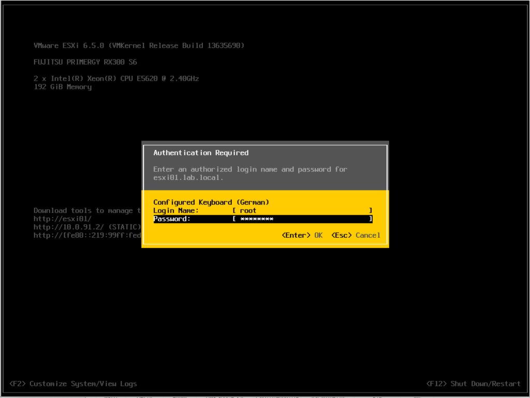Viewport: 530px width, 398px height.
Task: Click 'Enter an authorized login name' prompt text
Action: coord(250,170)
